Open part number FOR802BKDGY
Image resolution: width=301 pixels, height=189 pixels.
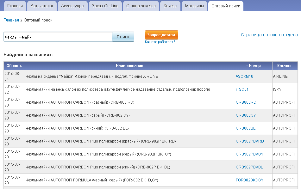[x=249, y=180]
